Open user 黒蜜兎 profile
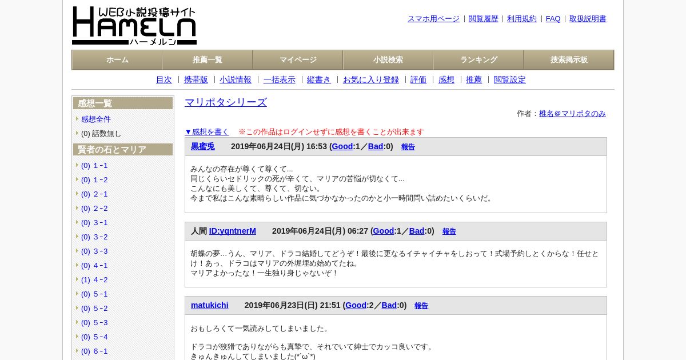The width and height of the screenshot is (686, 360). click(203, 147)
